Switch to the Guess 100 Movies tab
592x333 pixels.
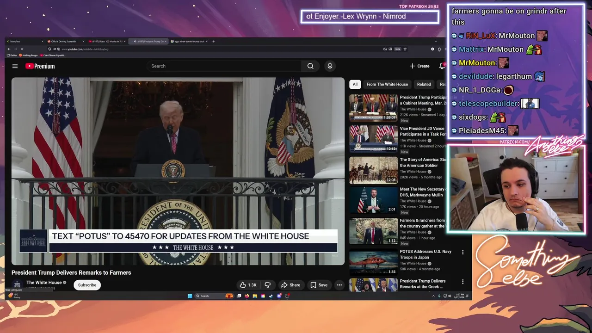tap(107, 41)
